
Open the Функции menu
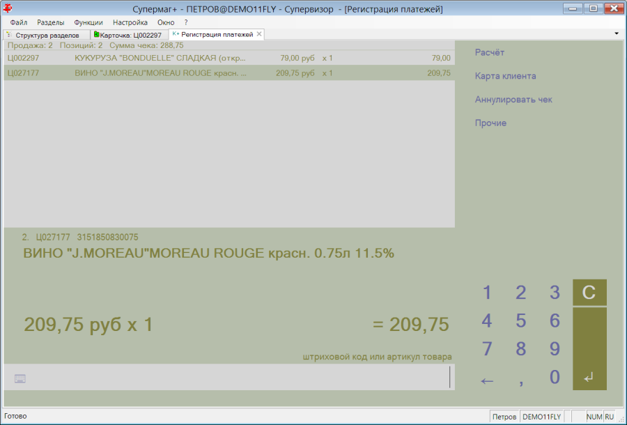(x=88, y=22)
